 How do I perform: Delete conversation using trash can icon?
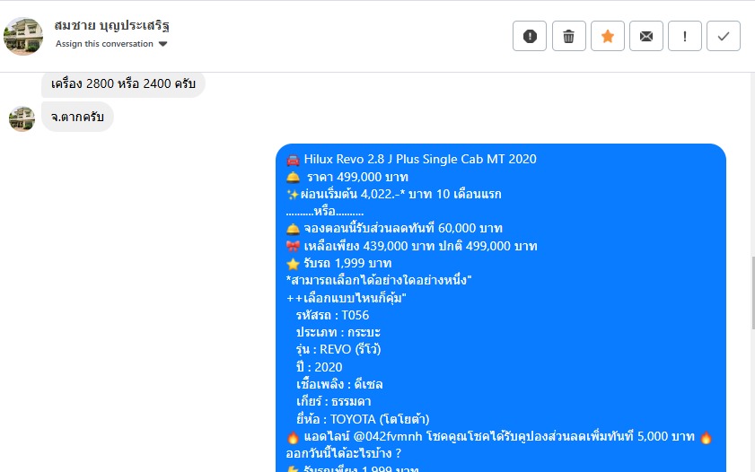[568, 36]
